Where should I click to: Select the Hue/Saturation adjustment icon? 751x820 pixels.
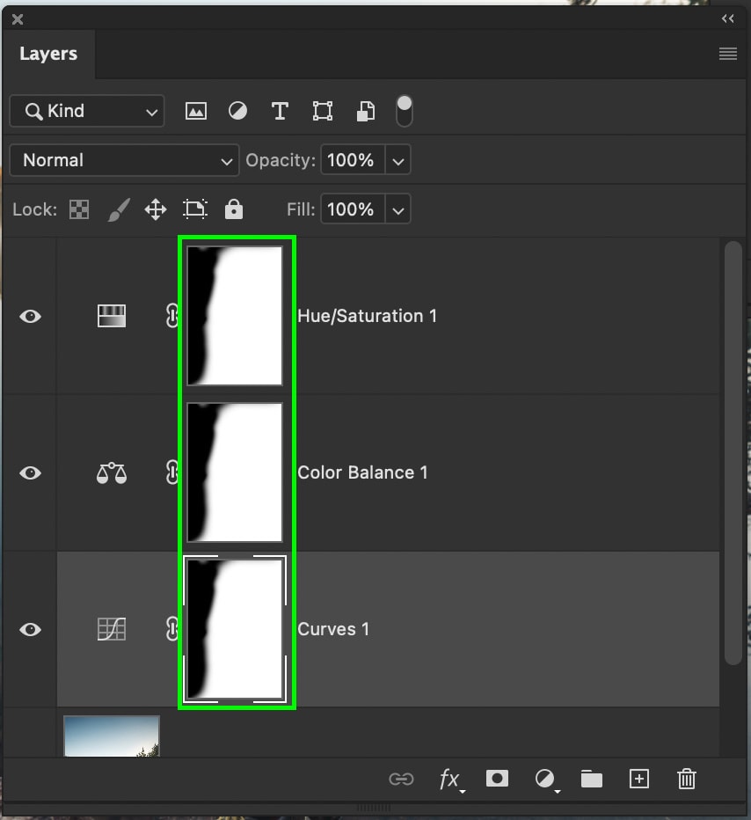pyautogui.click(x=112, y=316)
